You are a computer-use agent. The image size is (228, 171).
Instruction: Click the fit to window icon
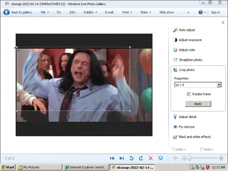pyautogui.click(x=175, y=158)
